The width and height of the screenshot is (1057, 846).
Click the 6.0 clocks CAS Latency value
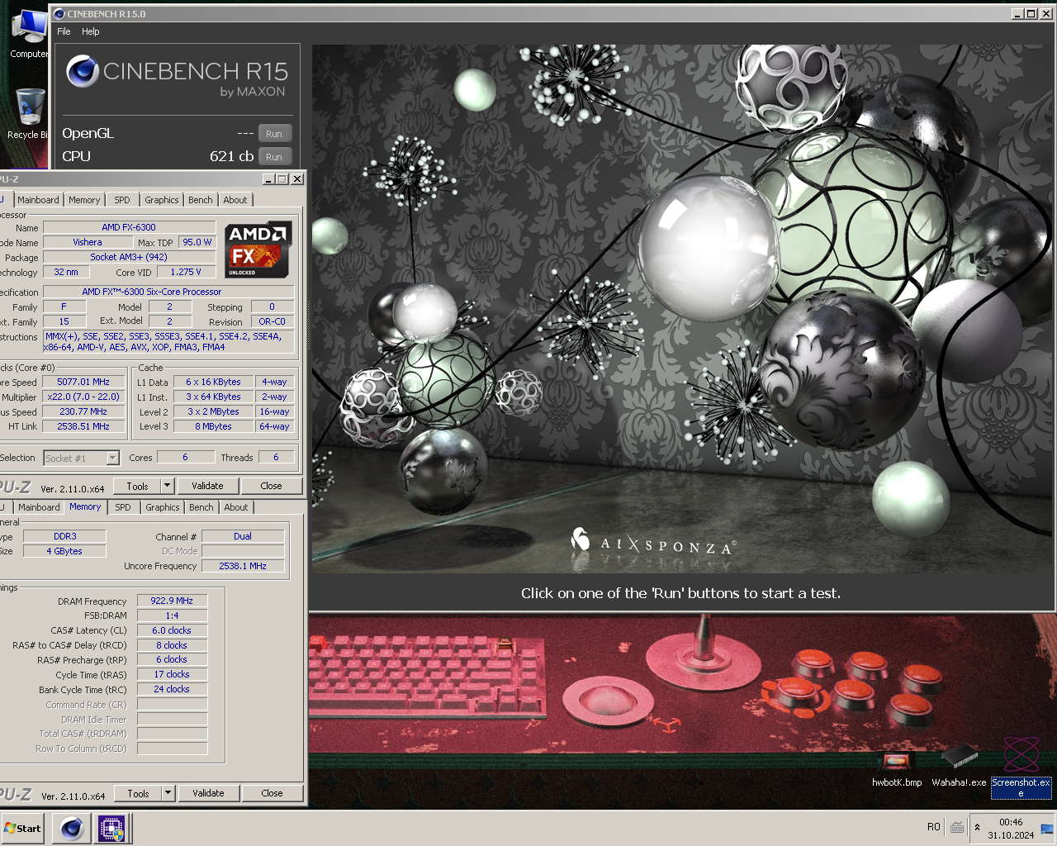(172, 630)
